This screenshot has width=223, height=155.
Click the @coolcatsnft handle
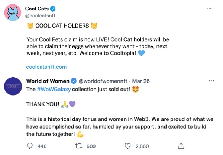click(40, 16)
